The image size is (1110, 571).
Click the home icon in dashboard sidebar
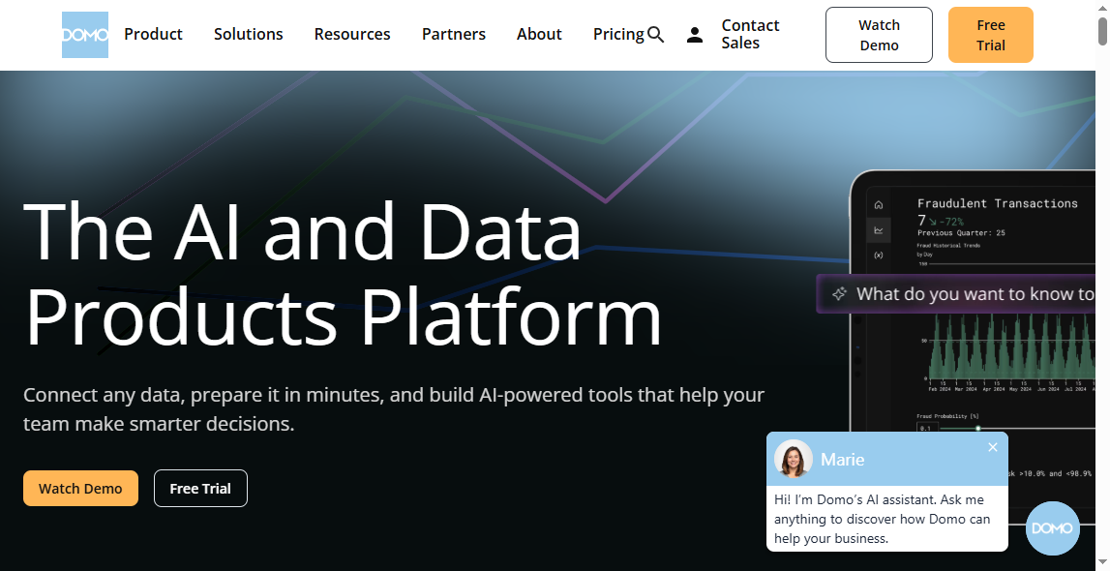pos(879,205)
